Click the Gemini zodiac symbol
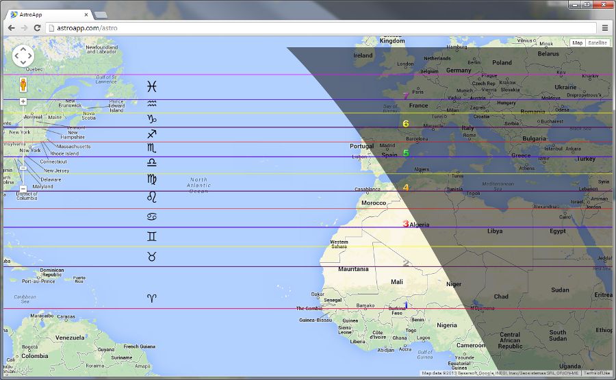This screenshot has width=616, height=380. click(152, 236)
